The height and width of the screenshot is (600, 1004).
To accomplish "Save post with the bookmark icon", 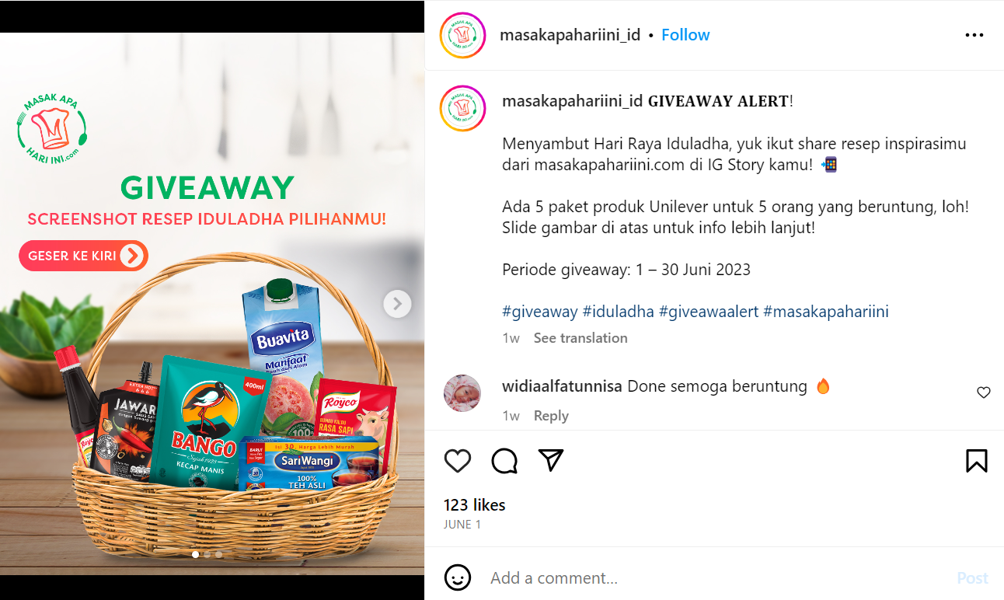I will (977, 461).
